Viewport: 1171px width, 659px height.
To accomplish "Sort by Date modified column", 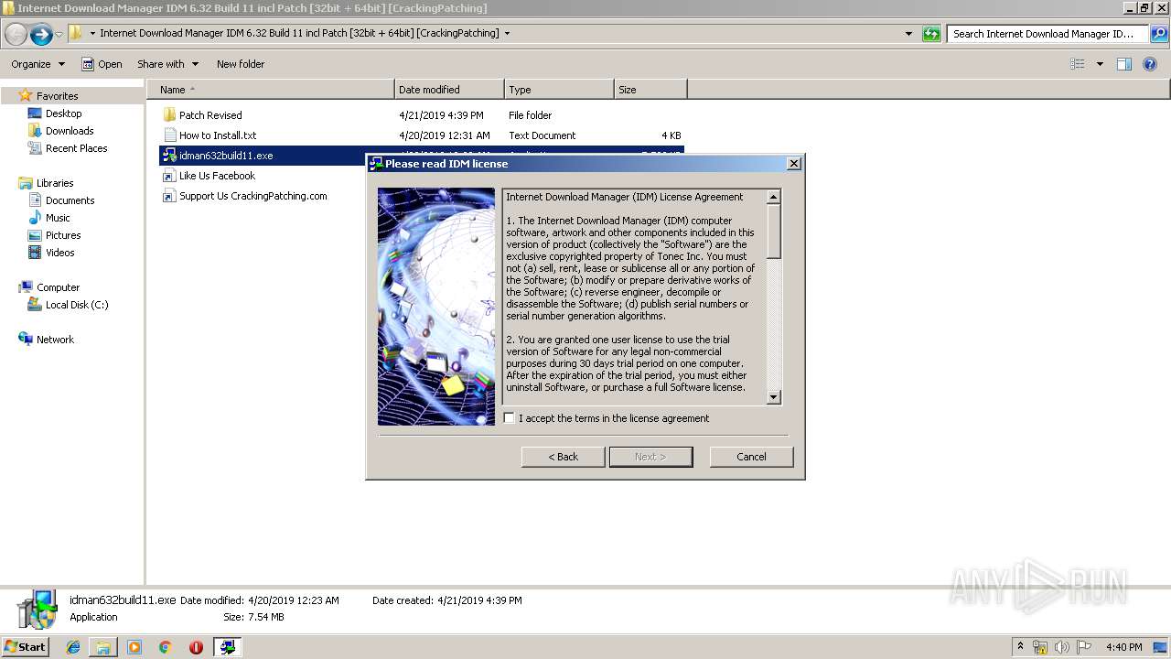I will pyautogui.click(x=449, y=90).
